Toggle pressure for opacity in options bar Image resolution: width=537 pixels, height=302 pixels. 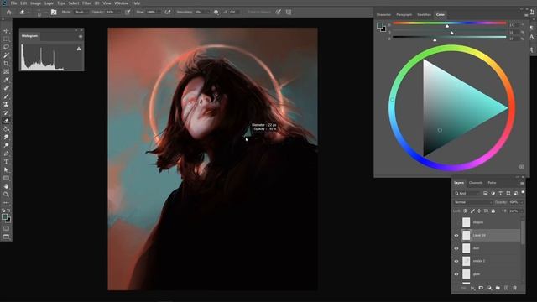click(128, 12)
